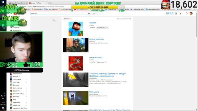198x111 pixels.
Task: Click the language indicator in taskbar
Action: (3, 99)
